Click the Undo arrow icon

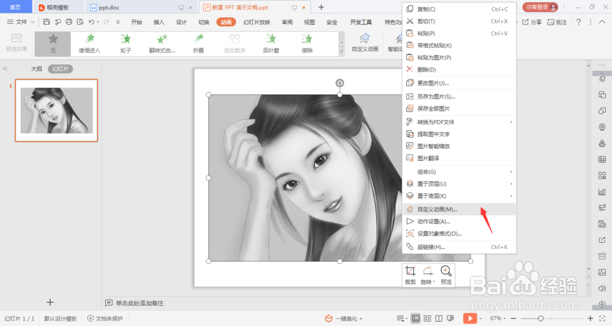pos(91,22)
